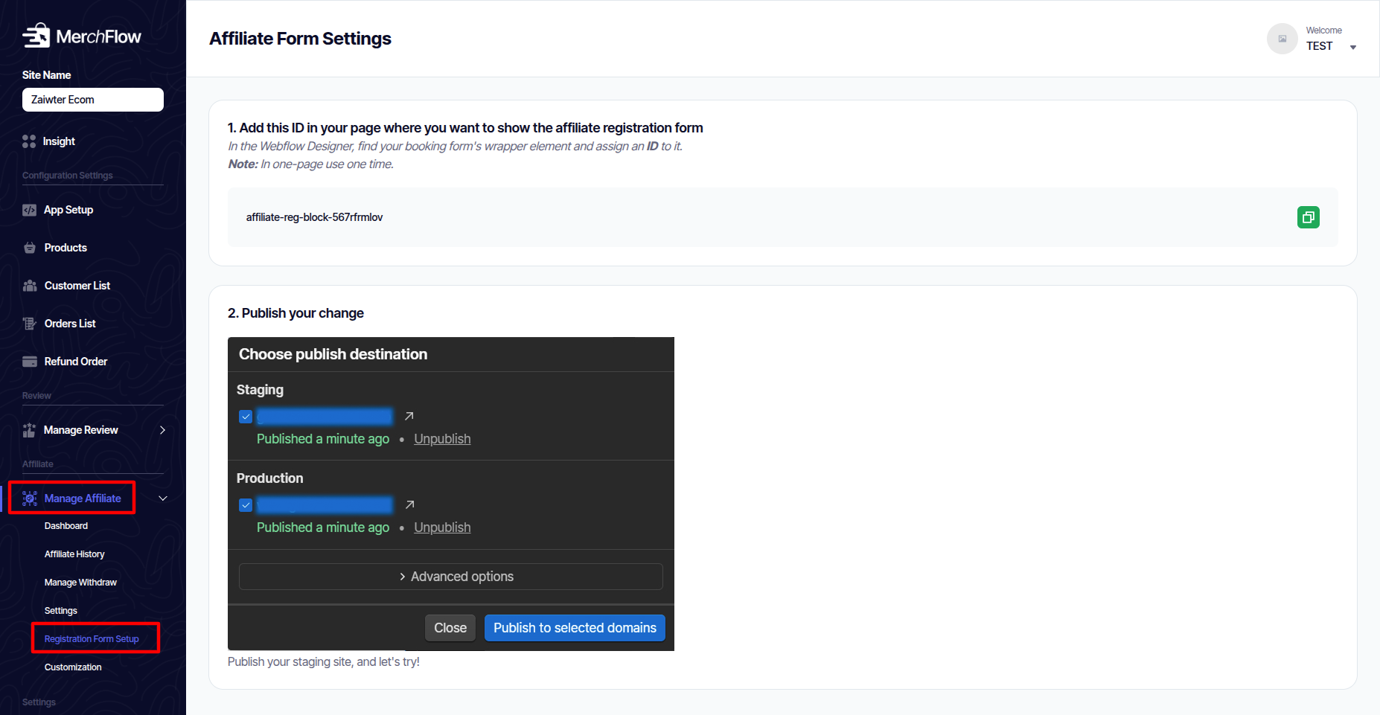Click the MerchFlow logo icon

[36, 36]
